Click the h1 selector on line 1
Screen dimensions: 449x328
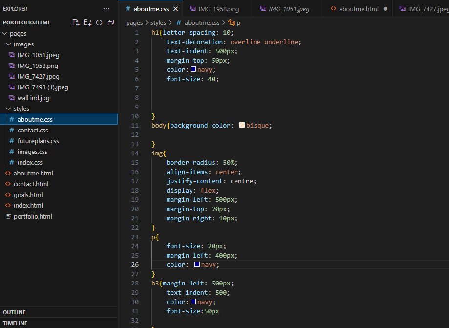(x=155, y=33)
